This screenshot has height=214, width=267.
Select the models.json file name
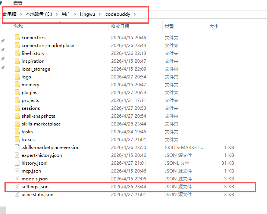(x=35, y=179)
